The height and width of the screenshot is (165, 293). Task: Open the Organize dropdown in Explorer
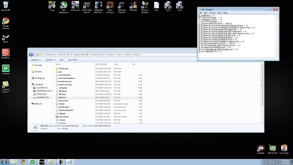click(x=36, y=60)
